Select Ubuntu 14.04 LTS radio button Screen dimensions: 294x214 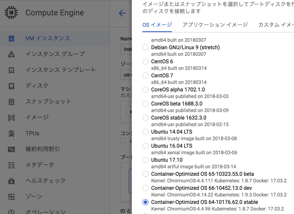pyautogui.click(x=145, y=132)
